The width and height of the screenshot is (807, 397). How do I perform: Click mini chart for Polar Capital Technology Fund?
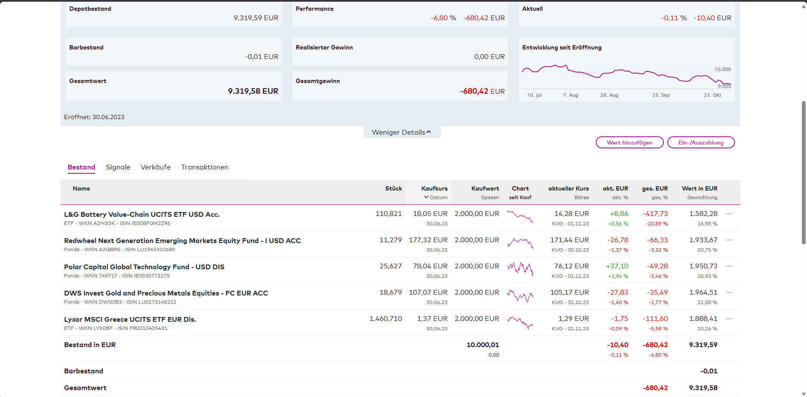pyautogui.click(x=520, y=269)
